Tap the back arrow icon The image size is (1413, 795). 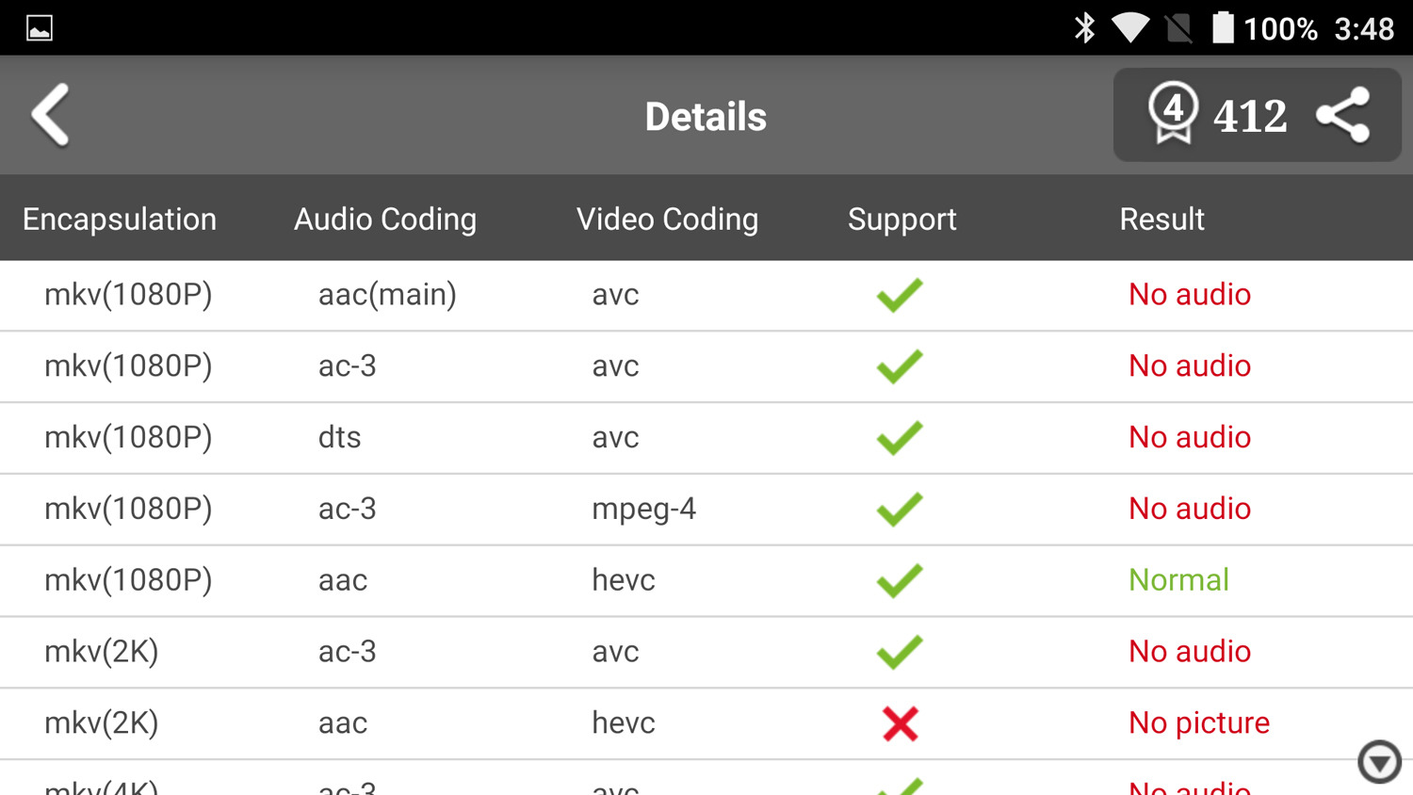[51, 115]
